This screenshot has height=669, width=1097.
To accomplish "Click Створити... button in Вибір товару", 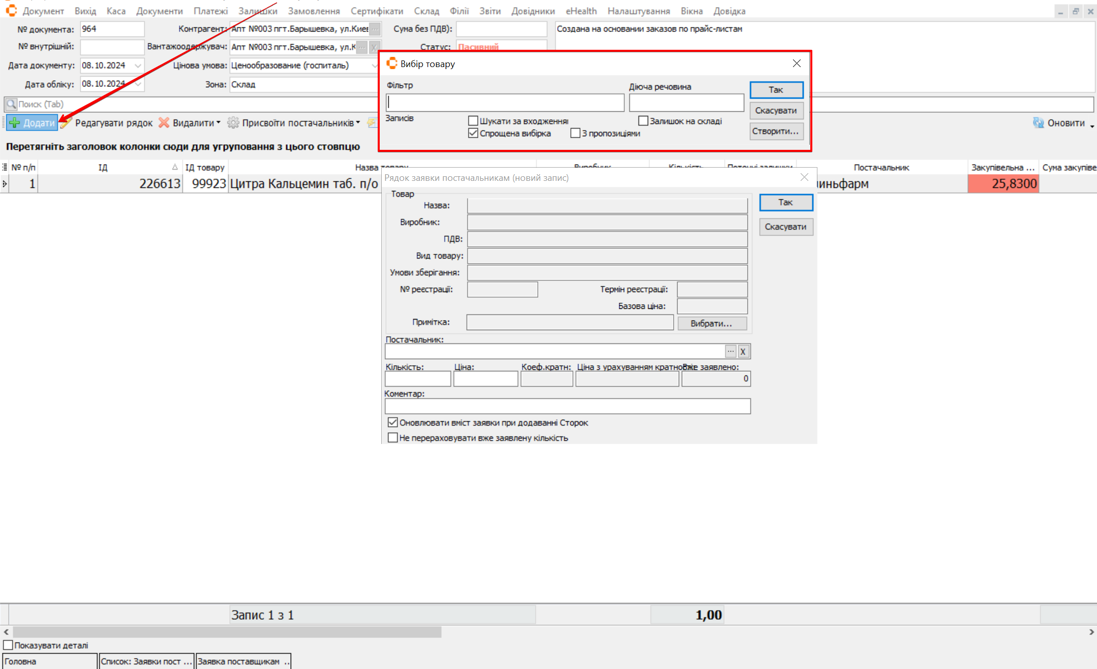I will pyautogui.click(x=776, y=131).
